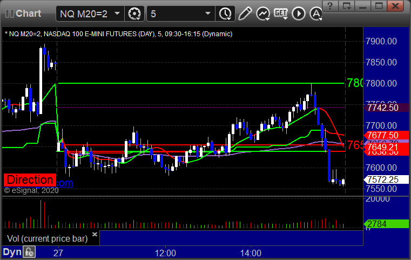Close the Vol study pane
Viewport: 411px width, 260px height.
click(x=95, y=234)
